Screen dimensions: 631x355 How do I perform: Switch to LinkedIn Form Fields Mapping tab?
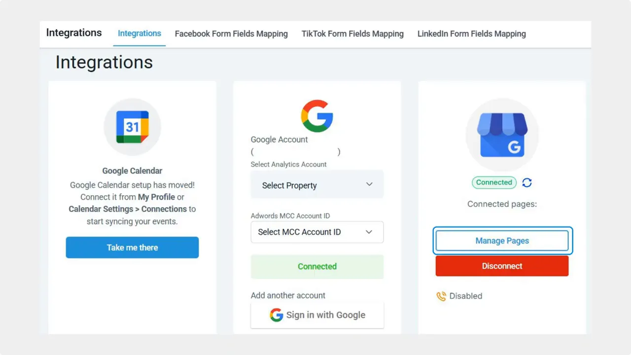471,34
